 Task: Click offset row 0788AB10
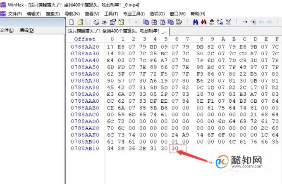tap(85, 149)
